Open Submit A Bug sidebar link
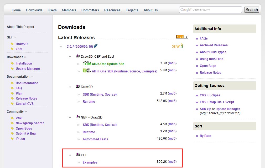Viewport: 265px width, 168px height. pos(26,134)
